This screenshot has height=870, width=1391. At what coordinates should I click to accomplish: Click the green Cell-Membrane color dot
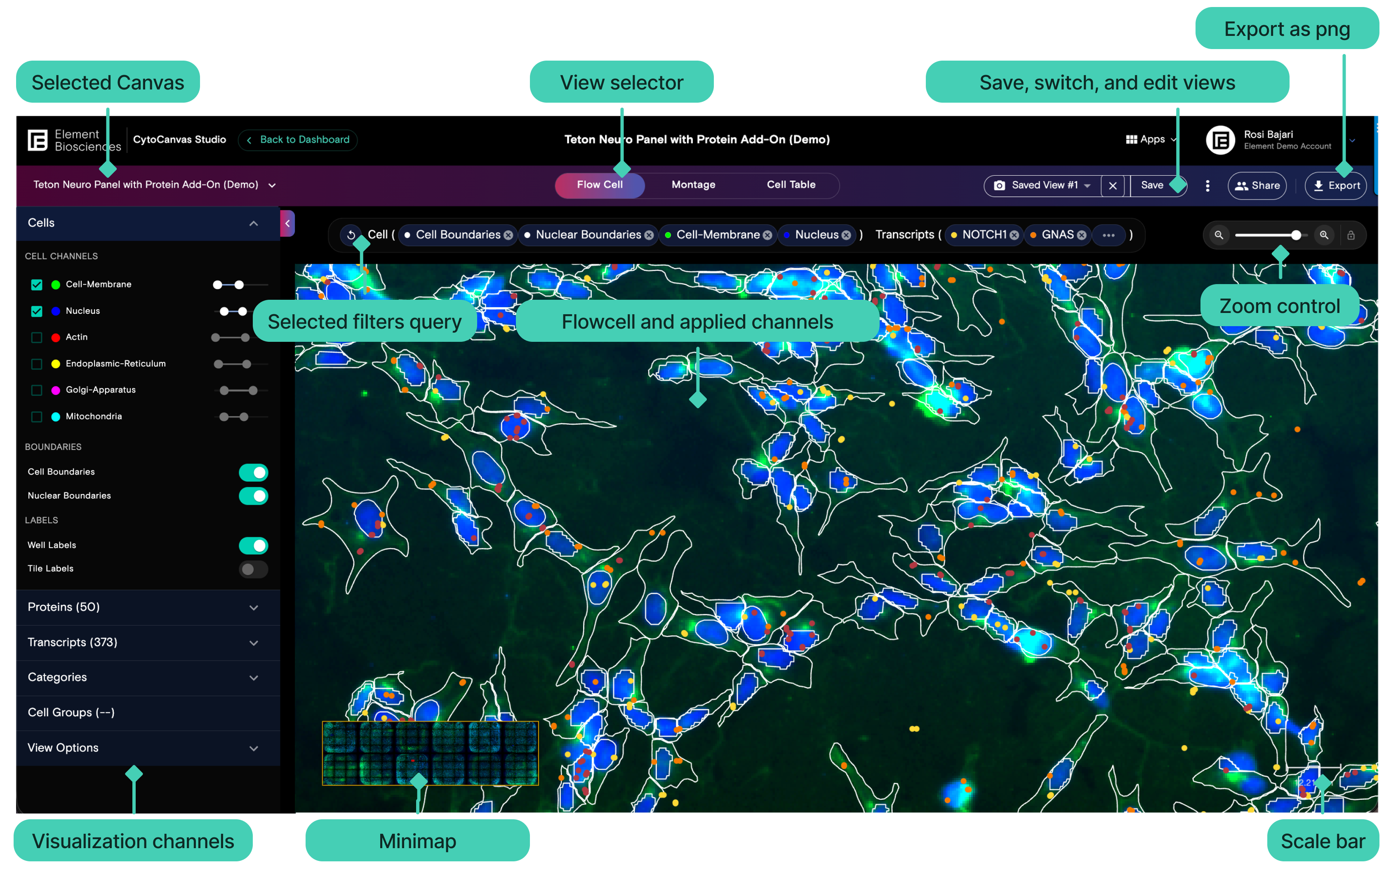[56, 285]
